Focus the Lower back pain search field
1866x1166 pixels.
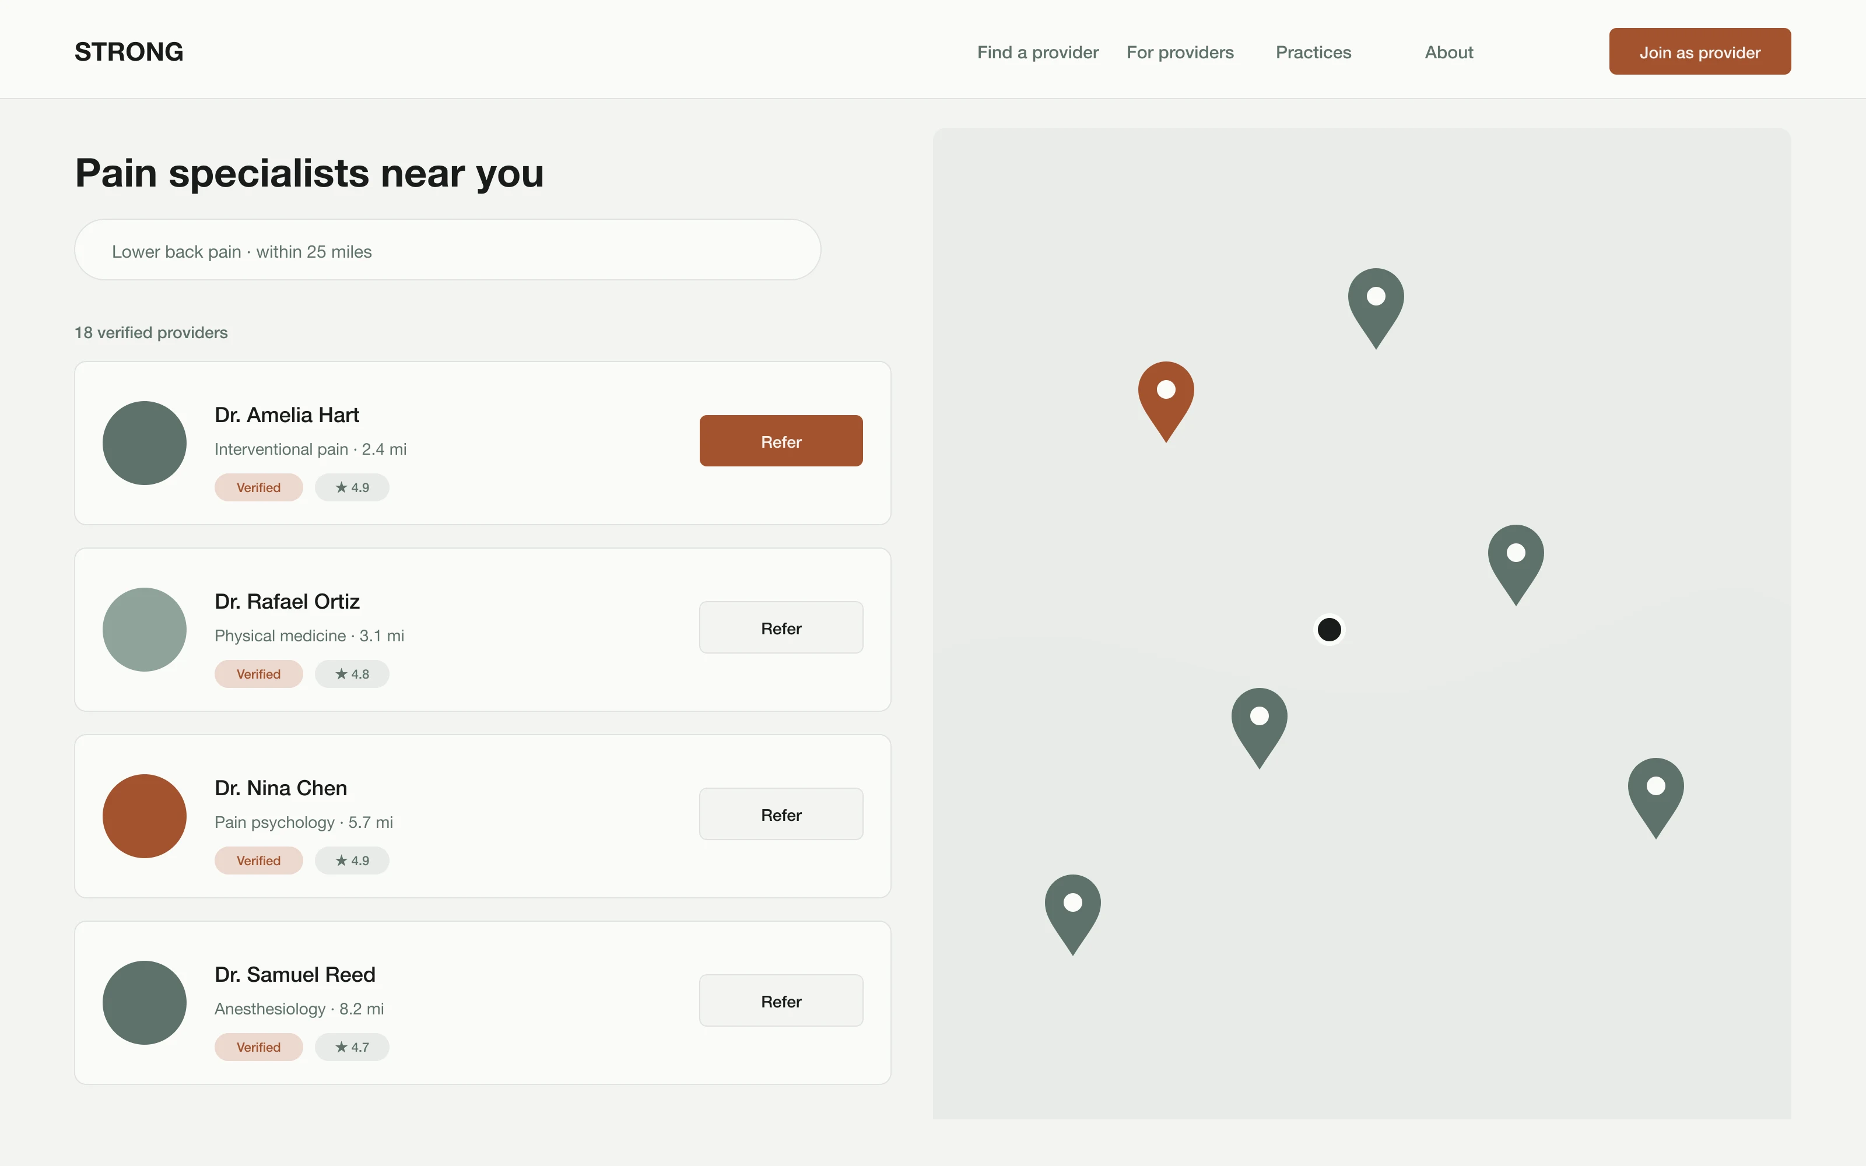[x=447, y=250]
